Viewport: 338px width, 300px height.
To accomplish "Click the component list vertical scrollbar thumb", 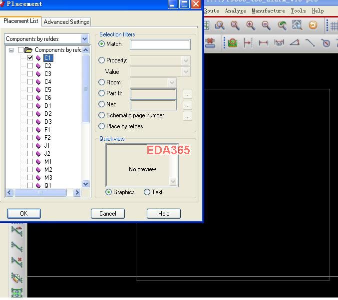I will point(85,89).
